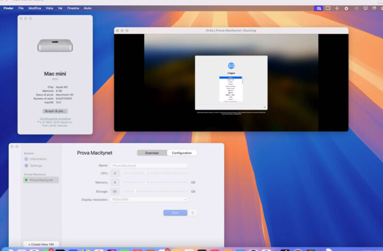Open the Display resolution dropdown
The width and height of the screenshot is (383, 251).
point(149,199)
